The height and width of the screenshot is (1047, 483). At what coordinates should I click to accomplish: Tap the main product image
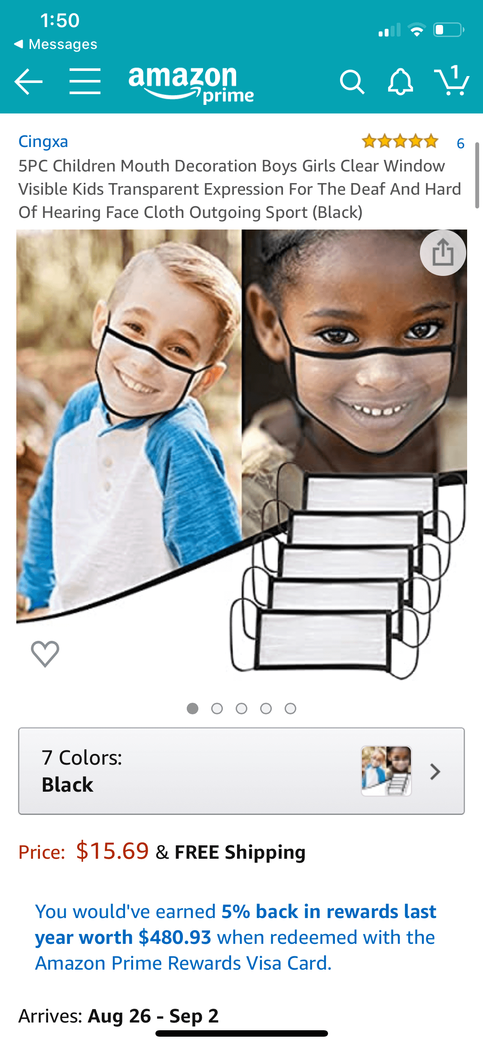[x=242, y=456]
